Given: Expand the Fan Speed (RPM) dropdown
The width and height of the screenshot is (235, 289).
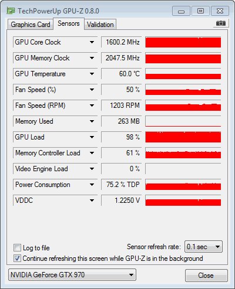Looking at the screenshot, I should 92,106.
